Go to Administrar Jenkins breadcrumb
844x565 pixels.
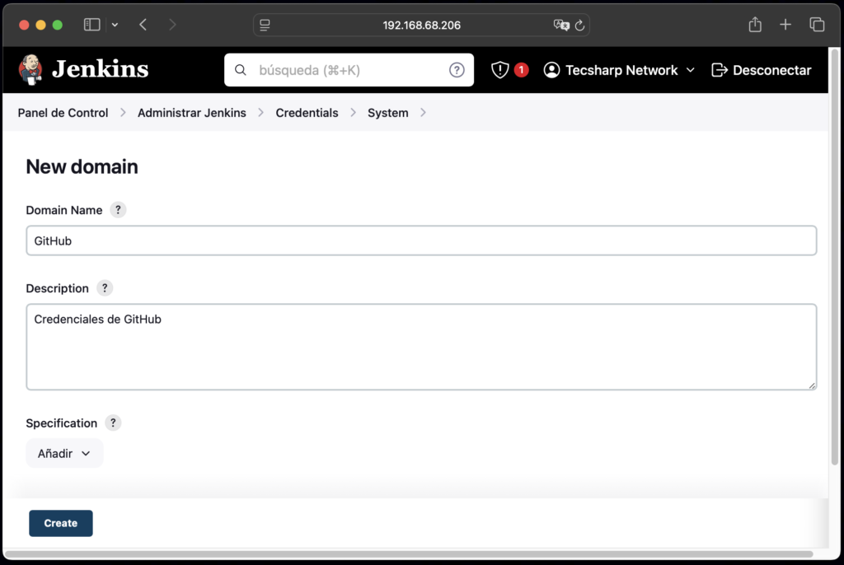pos(191,113)
